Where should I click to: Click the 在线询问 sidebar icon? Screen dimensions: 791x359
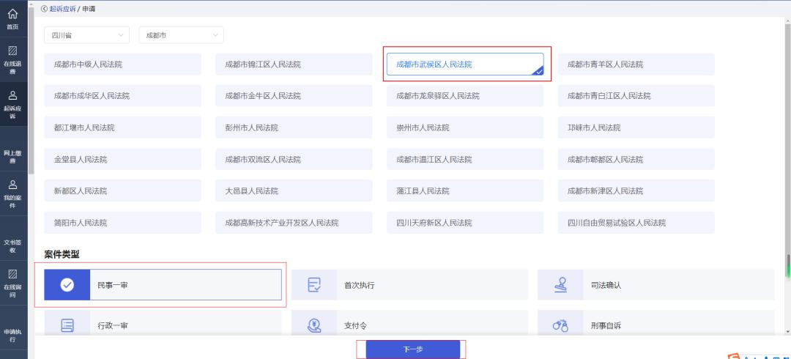pos(13,274)
